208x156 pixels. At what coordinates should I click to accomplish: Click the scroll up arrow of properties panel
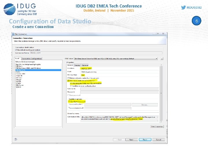pyautogui.click(x=161, y=65)
